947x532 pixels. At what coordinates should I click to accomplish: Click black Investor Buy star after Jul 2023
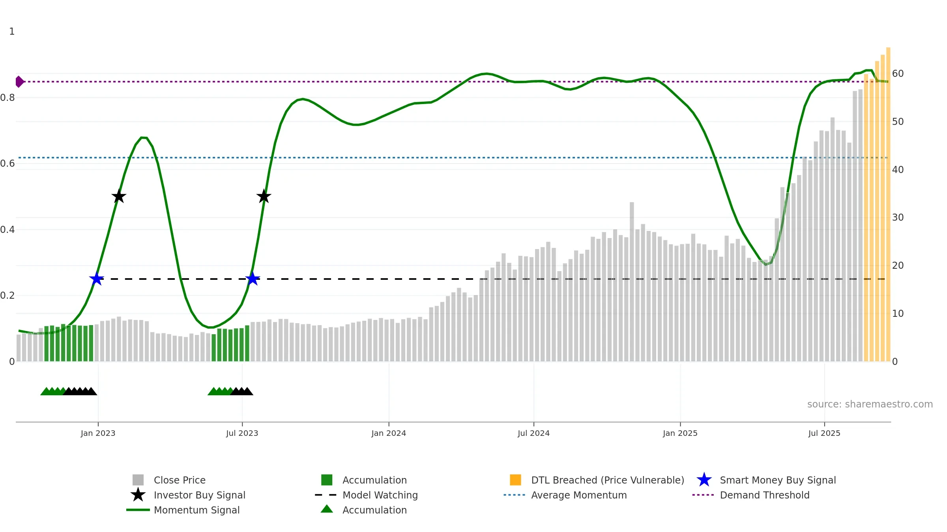pyautogui.click(x=264, y=196)
